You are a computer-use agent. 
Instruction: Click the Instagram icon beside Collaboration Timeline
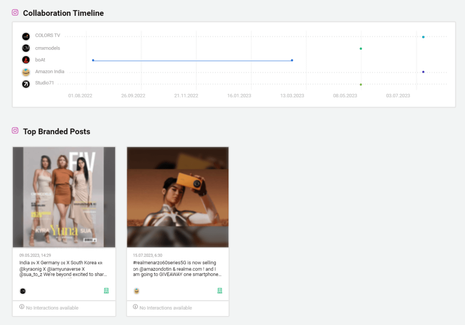(15, 13)
